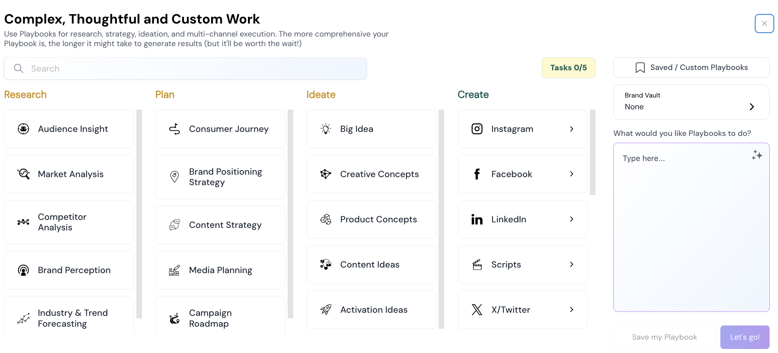
Task: Focus the Search playbooks field
Action: [x=185, y=68]
